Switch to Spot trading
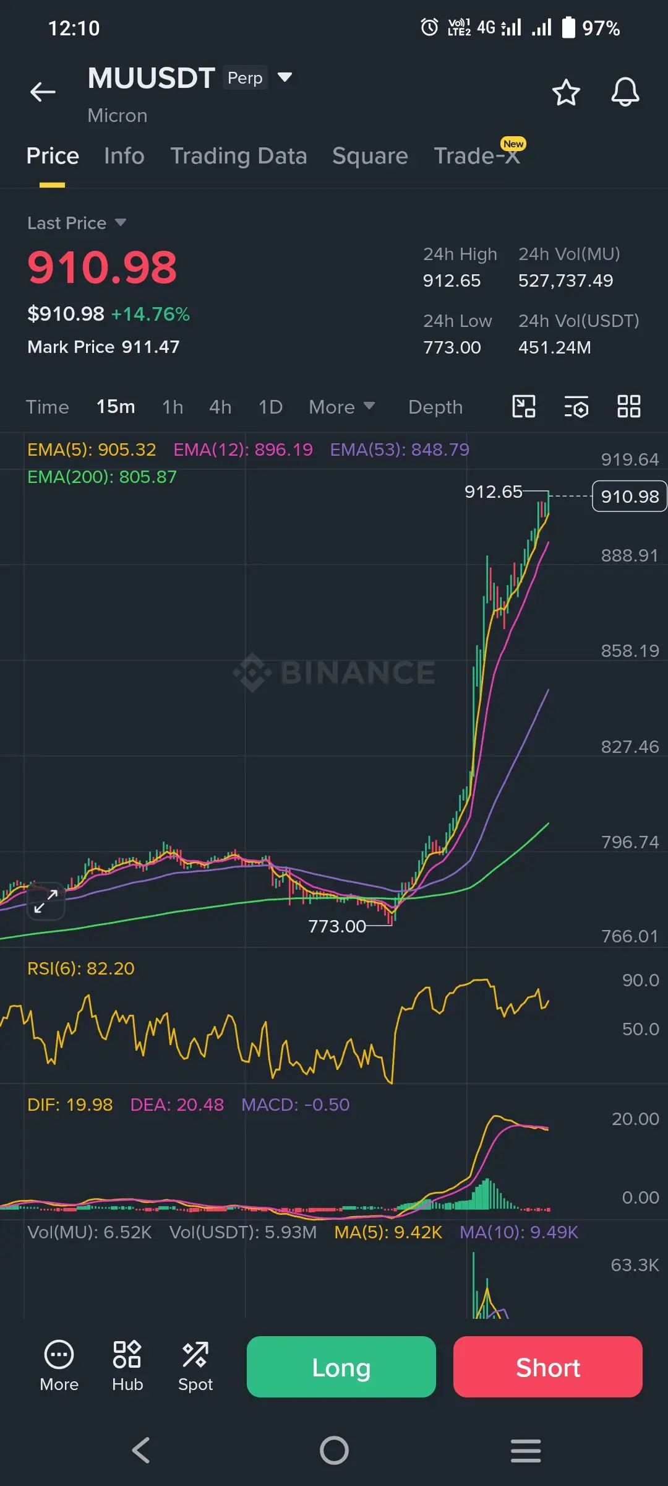Image resolution: width=668 pixels, height=1486 pixels. click(x=195, y=1367)
